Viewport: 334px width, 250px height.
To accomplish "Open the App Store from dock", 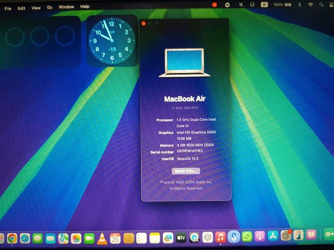I will pyautogui.click(x=273, y=237).
